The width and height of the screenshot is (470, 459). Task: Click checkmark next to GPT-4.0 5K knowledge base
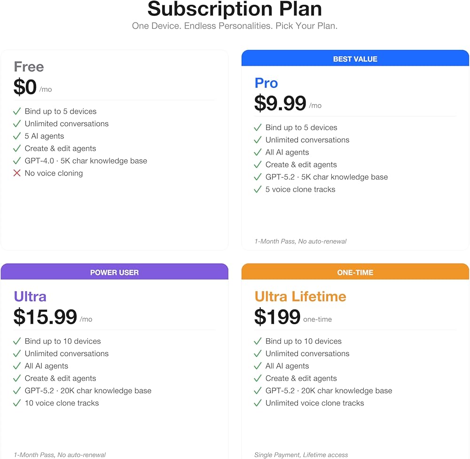(17, 161)
